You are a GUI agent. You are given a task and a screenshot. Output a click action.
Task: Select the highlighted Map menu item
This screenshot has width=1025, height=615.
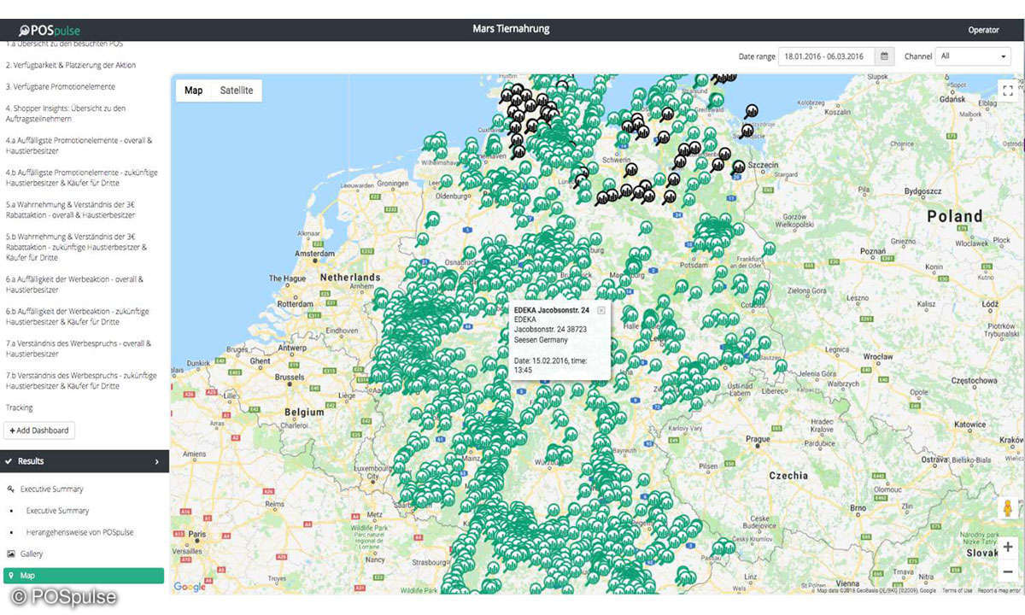click(x=84, y=576)
